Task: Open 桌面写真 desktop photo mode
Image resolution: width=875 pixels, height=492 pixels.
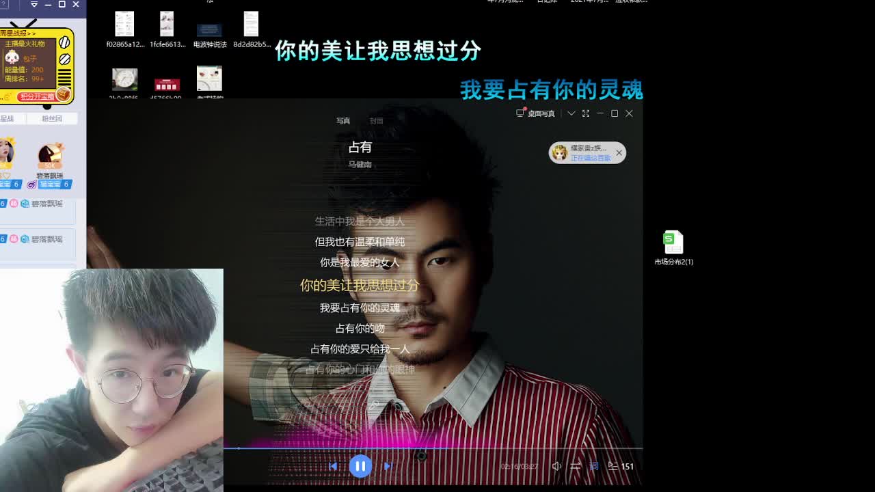Action: [x=536, y=113]
